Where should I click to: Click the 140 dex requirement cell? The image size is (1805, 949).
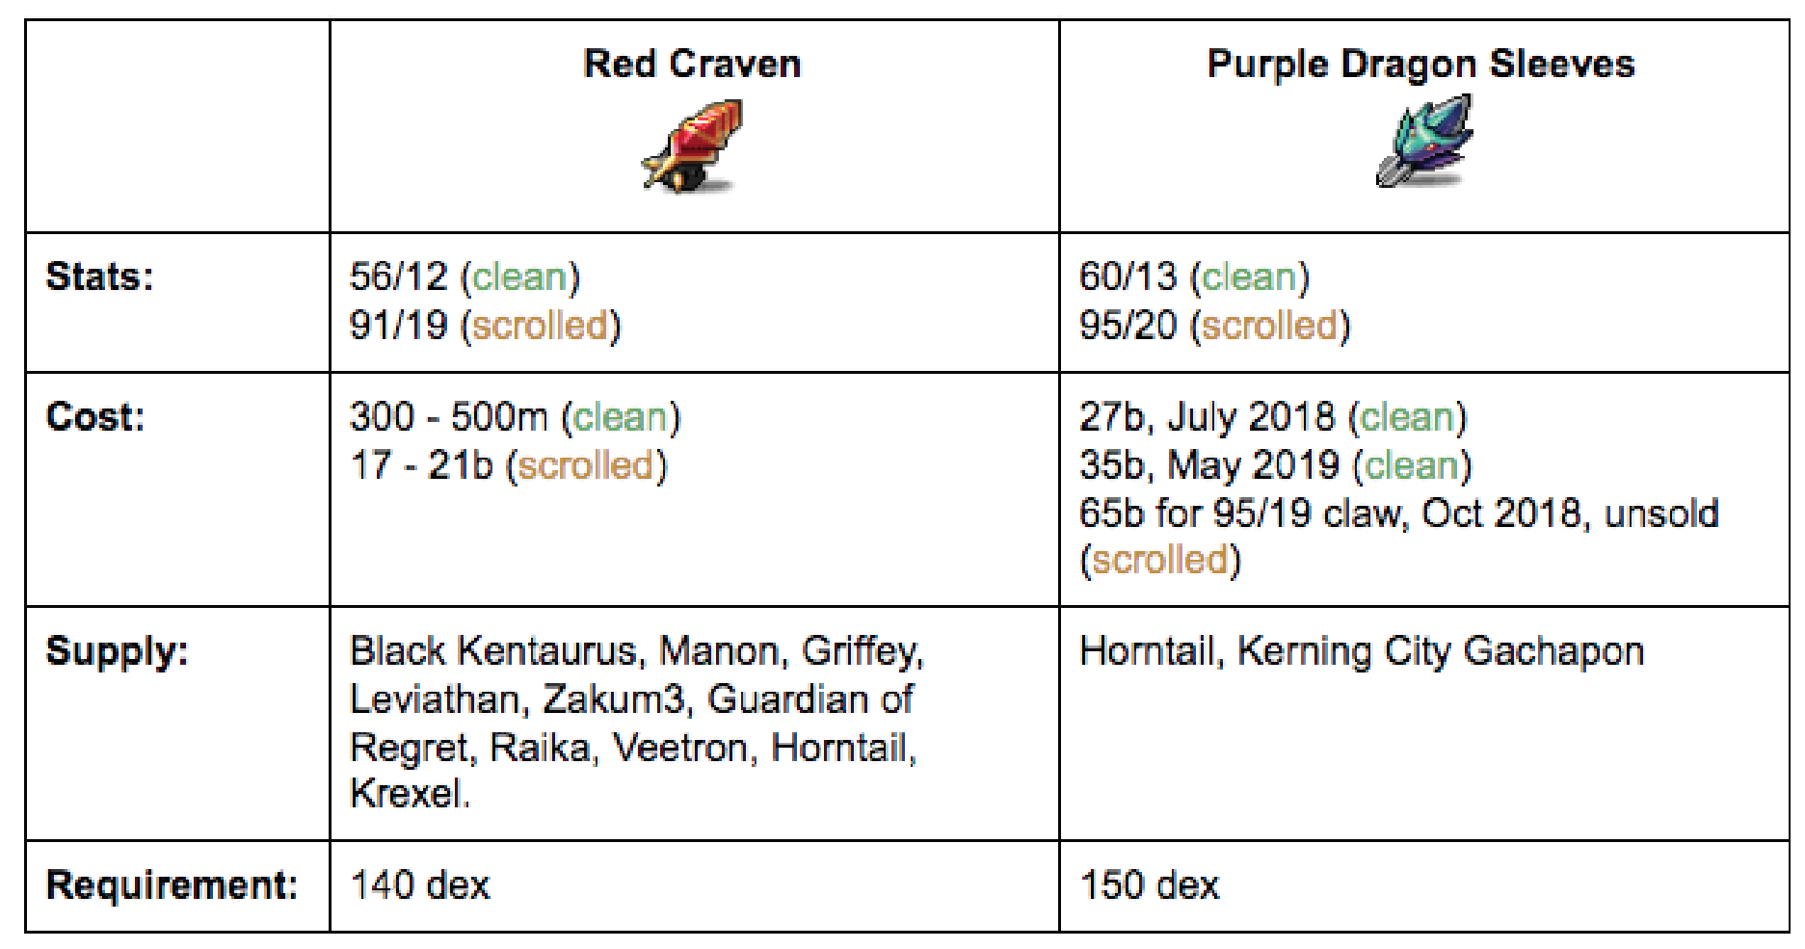point(419,885)
